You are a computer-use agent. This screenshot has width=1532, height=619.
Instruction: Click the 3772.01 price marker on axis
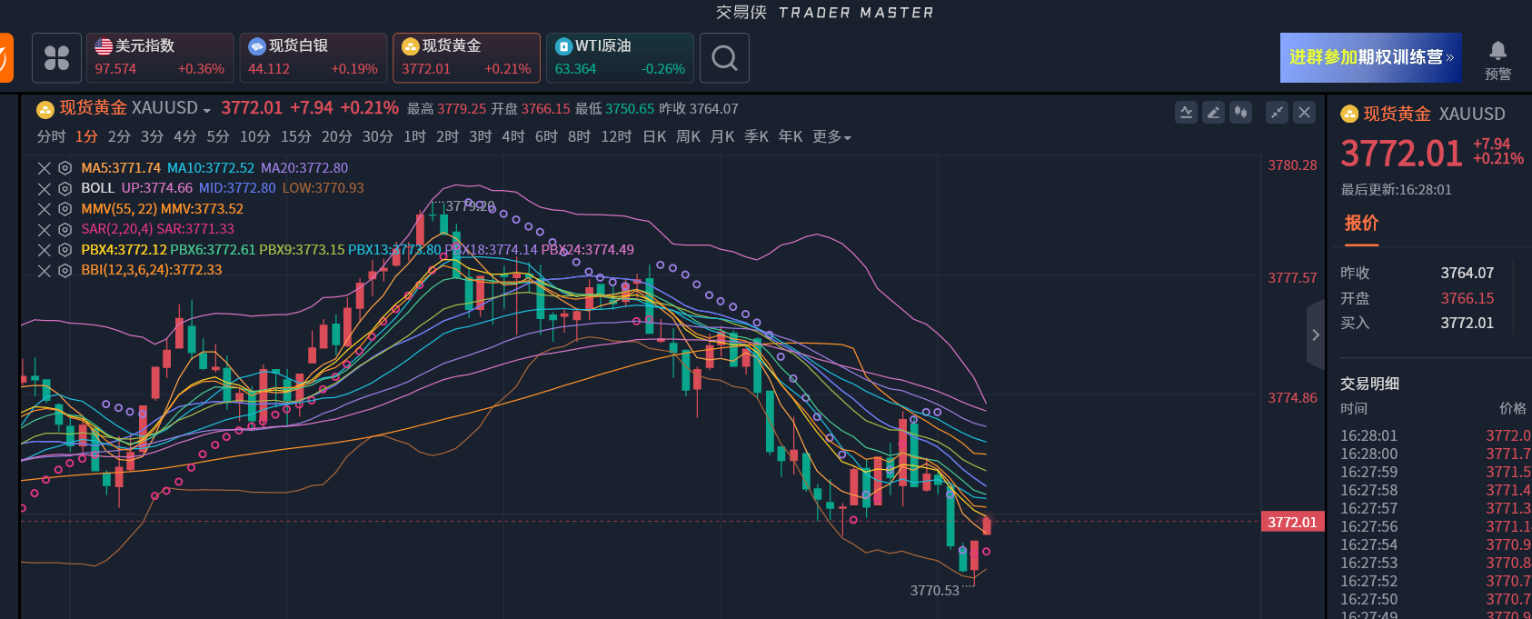1291,522
